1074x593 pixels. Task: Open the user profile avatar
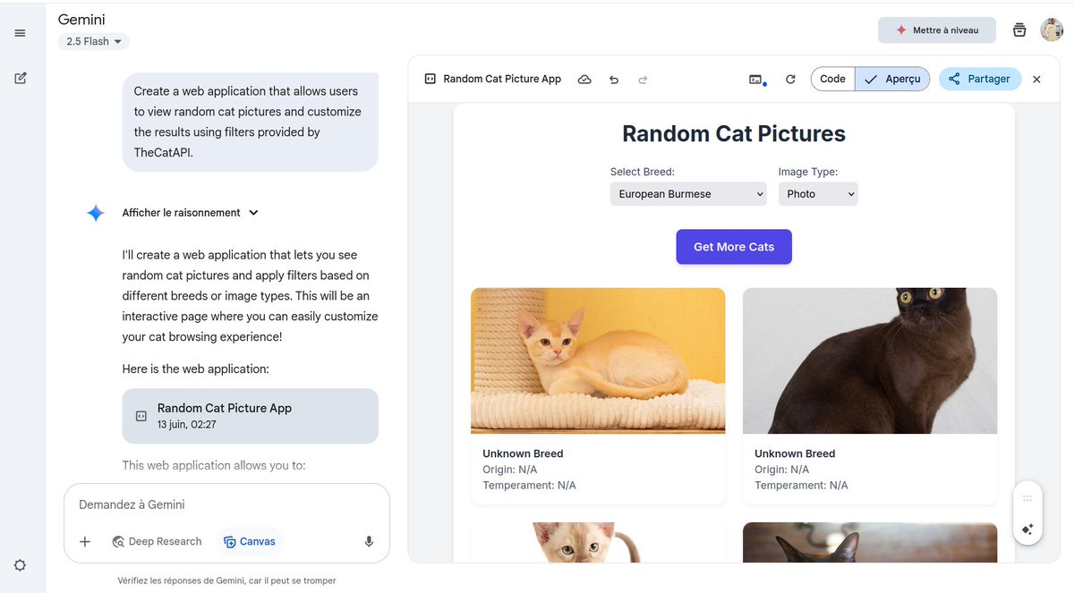[1052, 30]
